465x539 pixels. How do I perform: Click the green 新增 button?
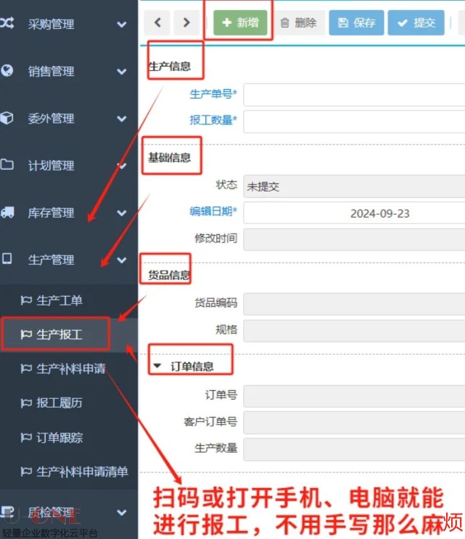click(x=240, y=23)
